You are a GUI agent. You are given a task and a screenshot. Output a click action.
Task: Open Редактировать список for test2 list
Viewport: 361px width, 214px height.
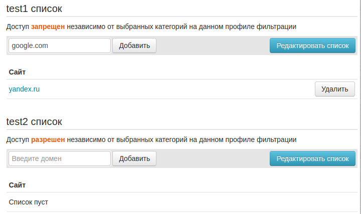(x=312, y=158)
